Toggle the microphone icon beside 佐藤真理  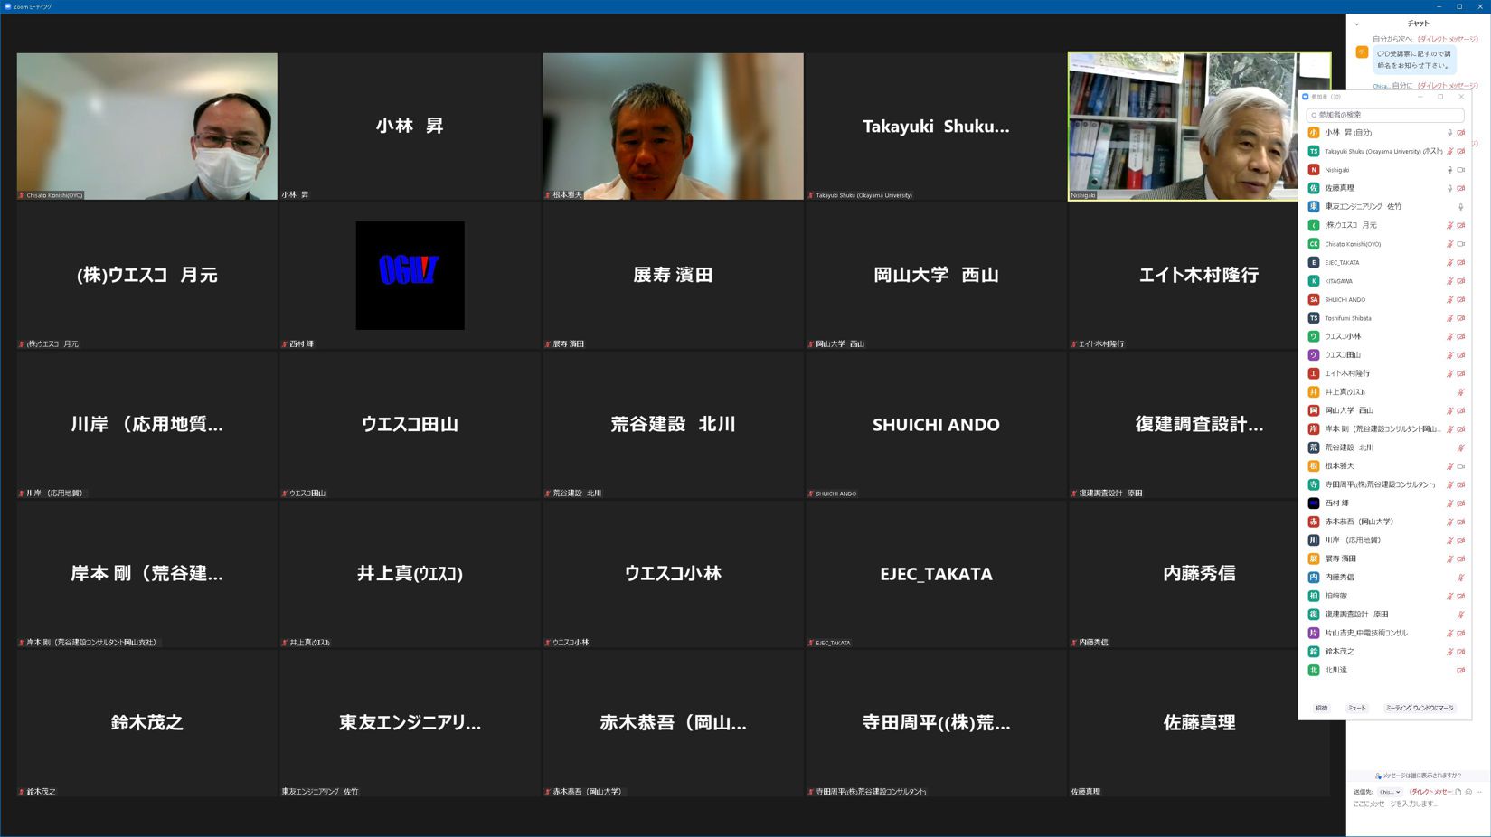(1449, 189)
